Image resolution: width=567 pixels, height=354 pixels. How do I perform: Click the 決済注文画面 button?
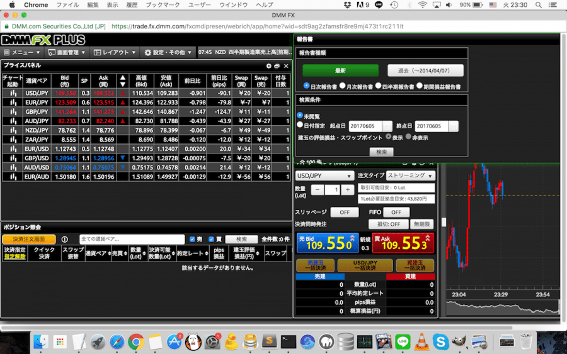click(29, 239)
